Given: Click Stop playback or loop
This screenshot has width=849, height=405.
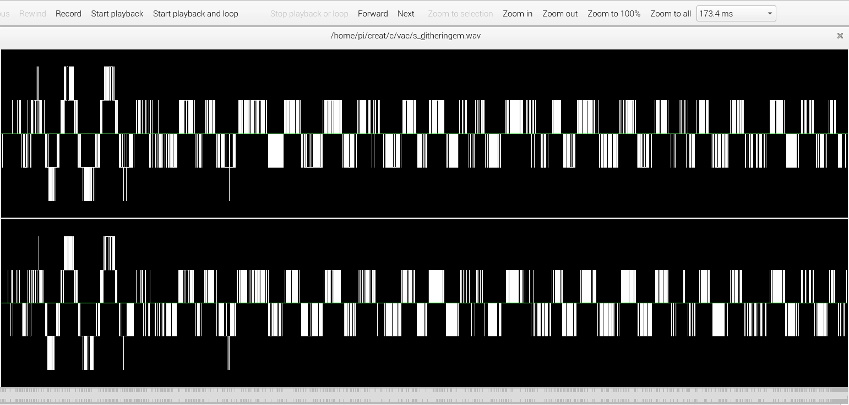Looking at the screenshot, I should click(309, 14).
